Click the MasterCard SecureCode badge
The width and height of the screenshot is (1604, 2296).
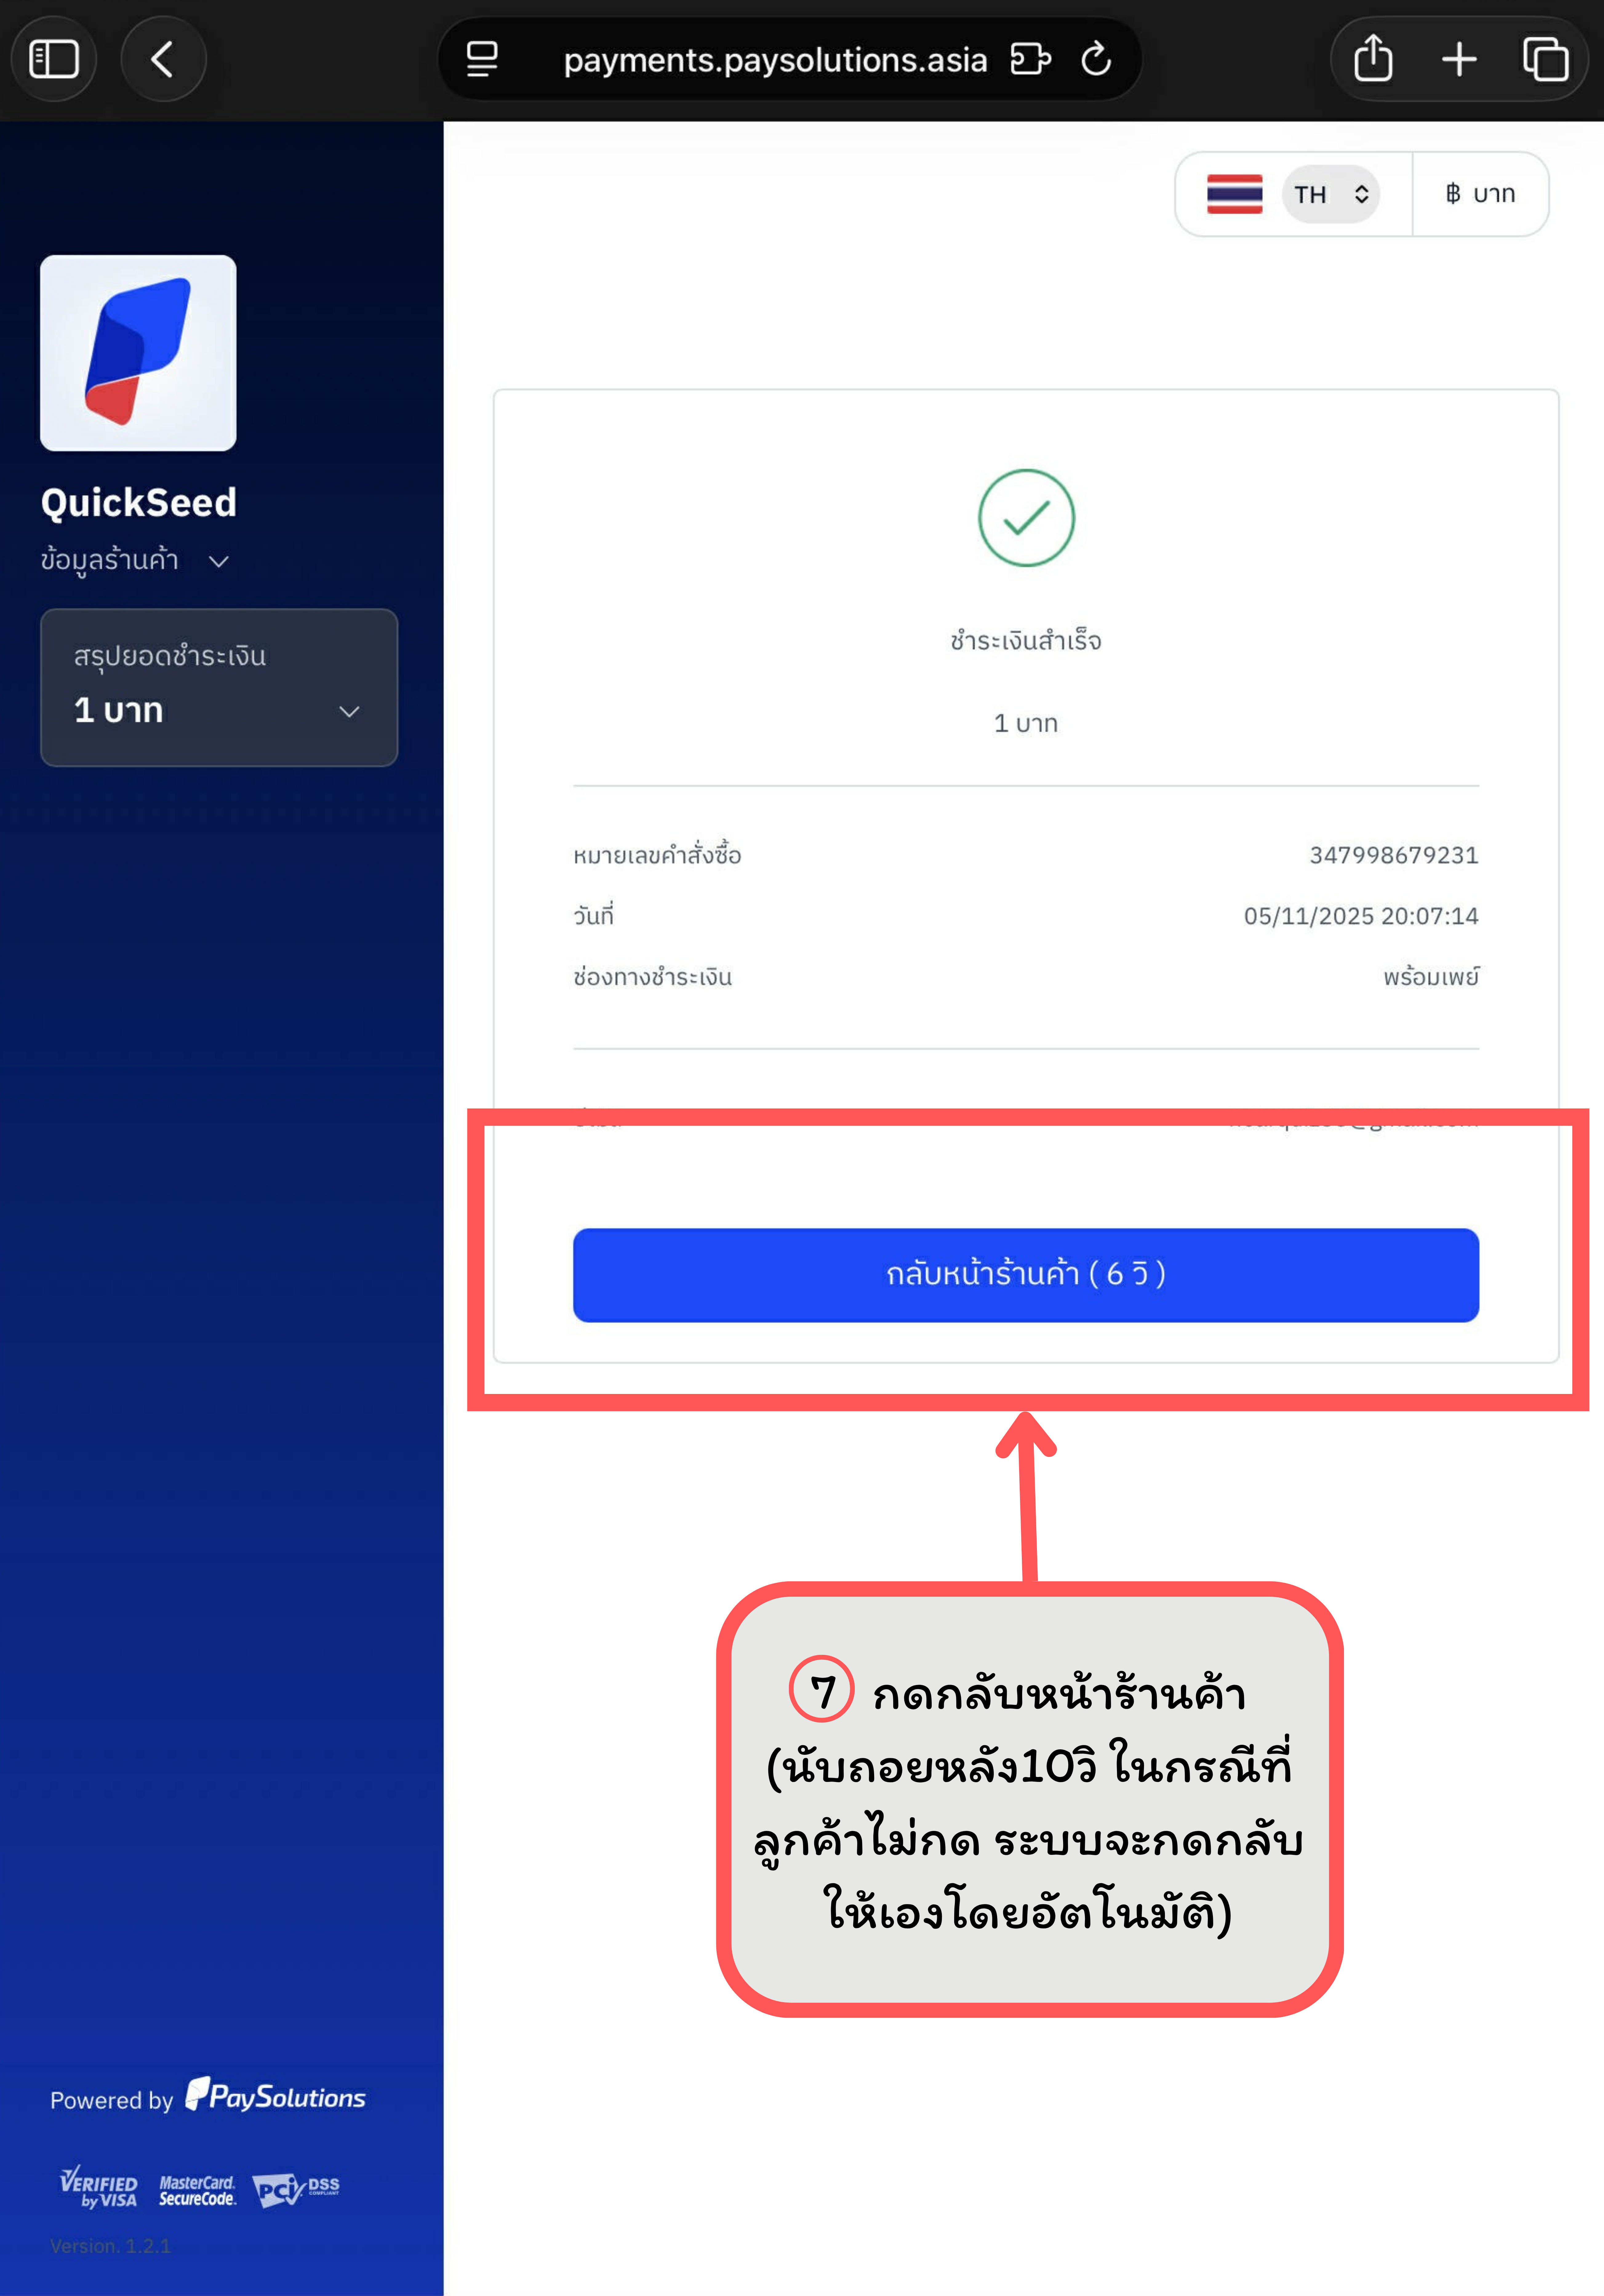pyautogui.click(x=197, y=2190)
